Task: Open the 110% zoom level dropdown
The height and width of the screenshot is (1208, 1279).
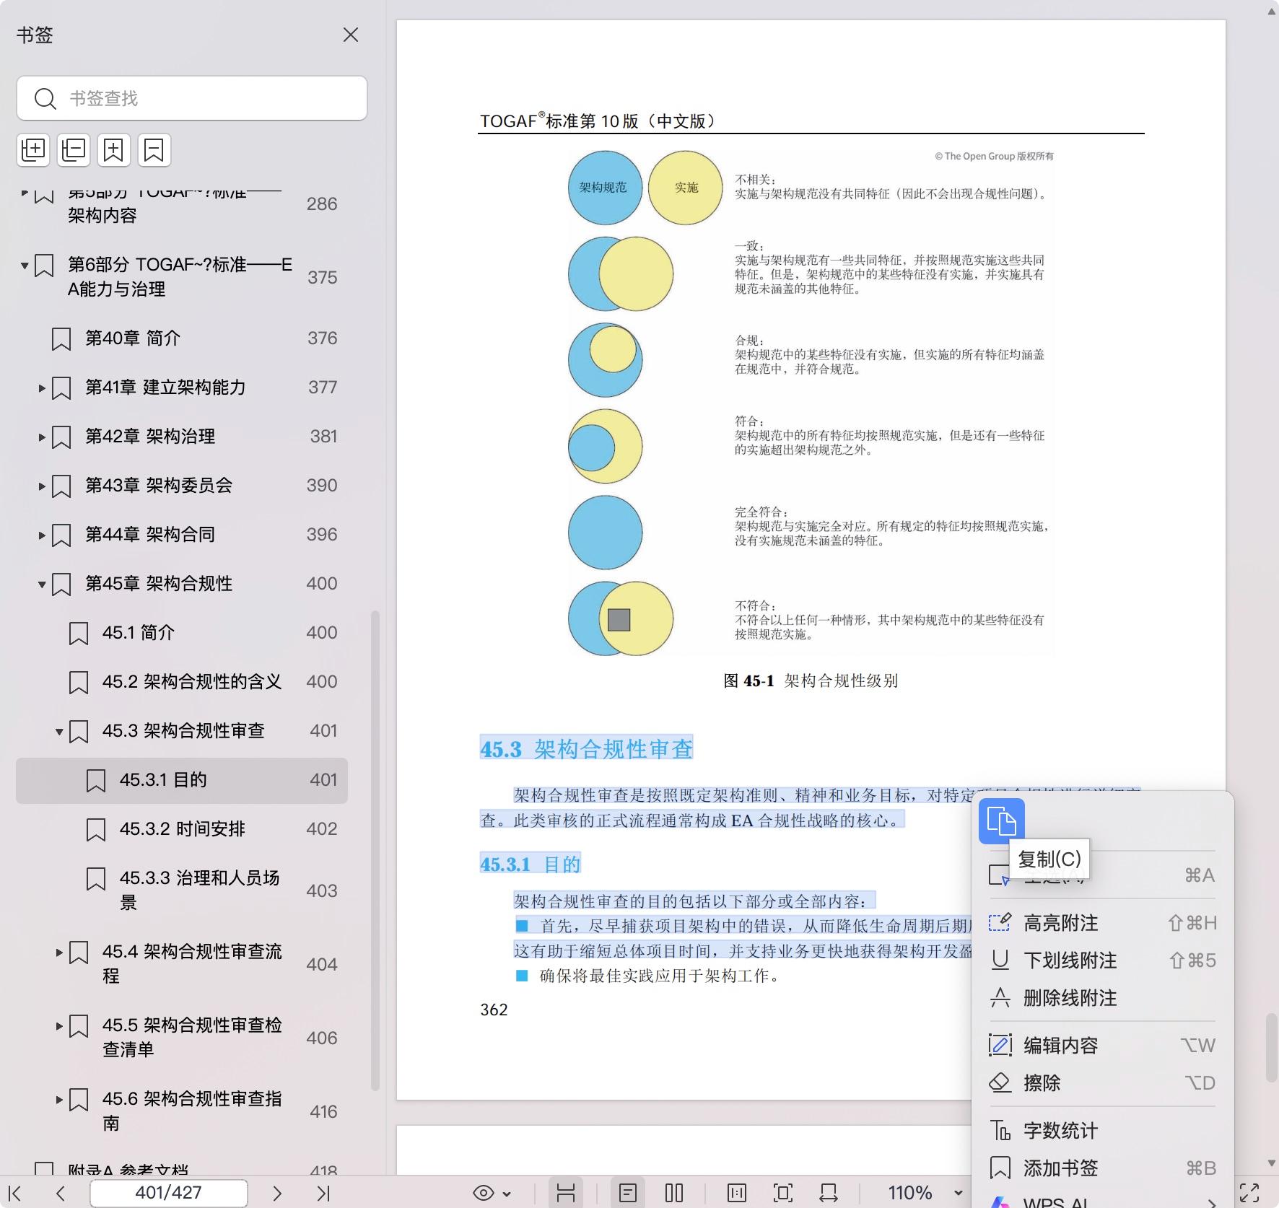Action: coord(958,1194)
